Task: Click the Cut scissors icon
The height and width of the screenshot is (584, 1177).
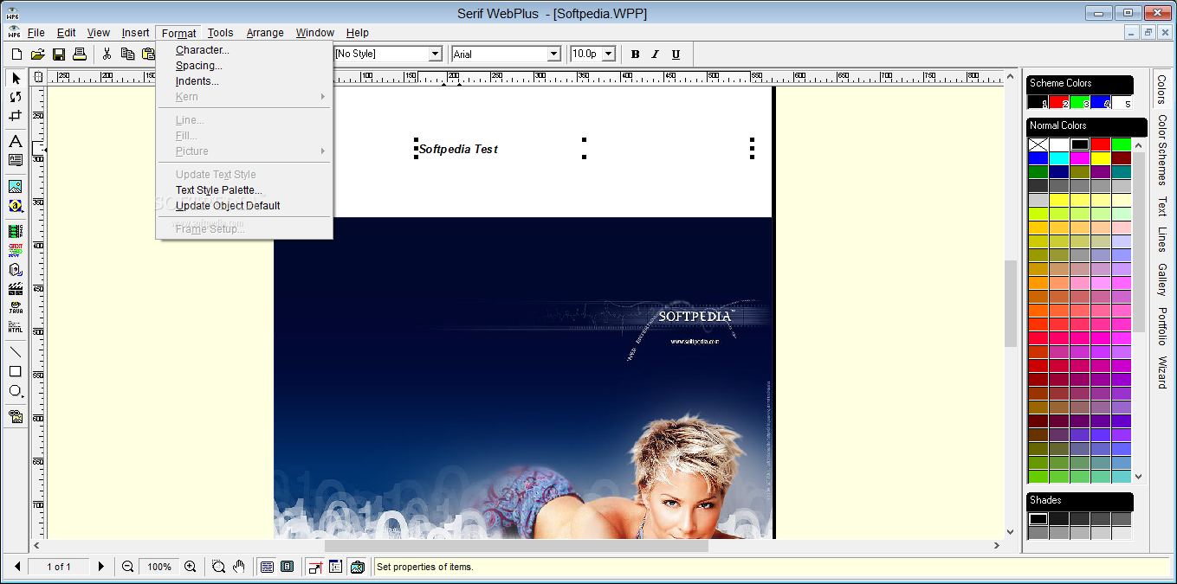Action: coord(107,54)
